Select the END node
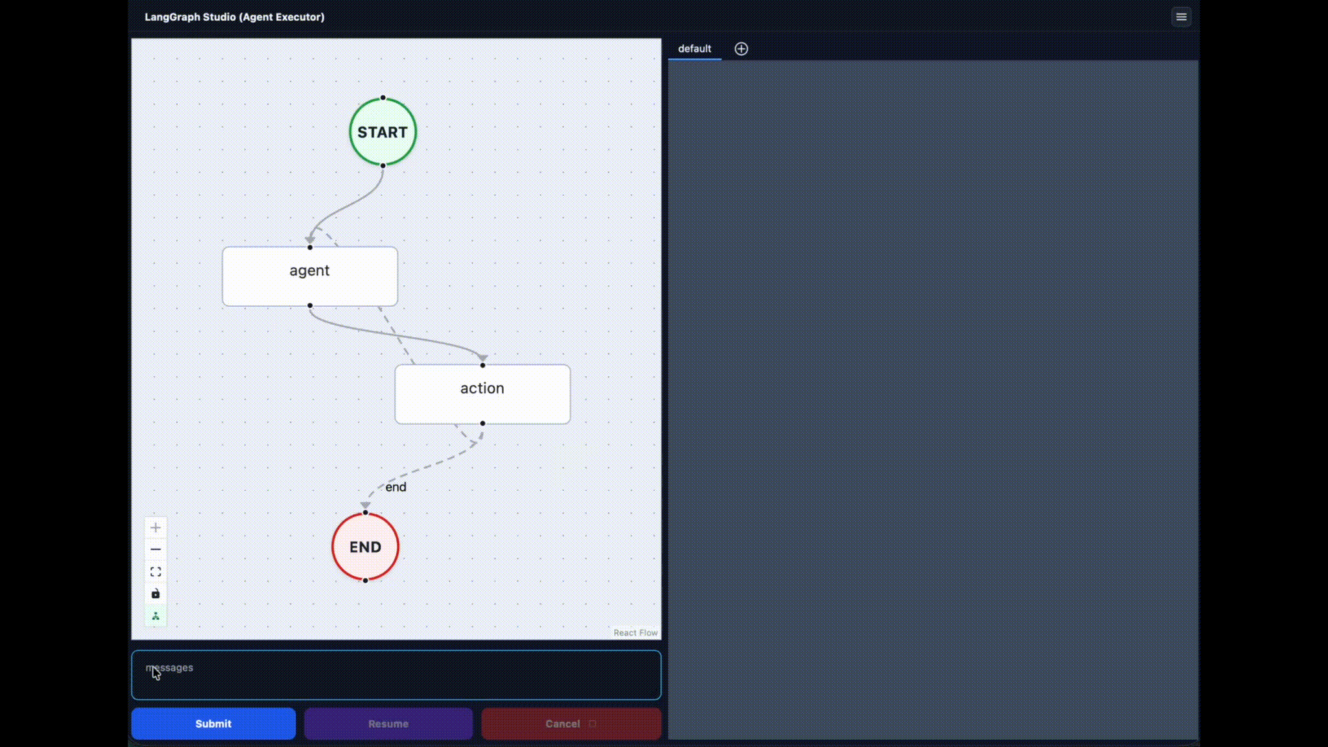Screen dimensions: 1328x747 [x=365, y=547]
